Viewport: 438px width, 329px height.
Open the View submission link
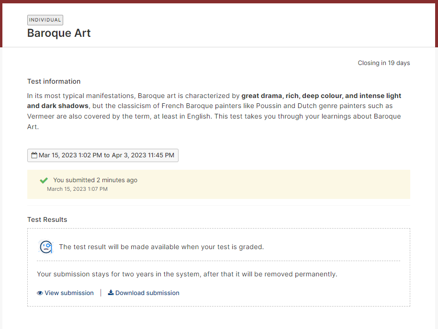click(66, 293)
